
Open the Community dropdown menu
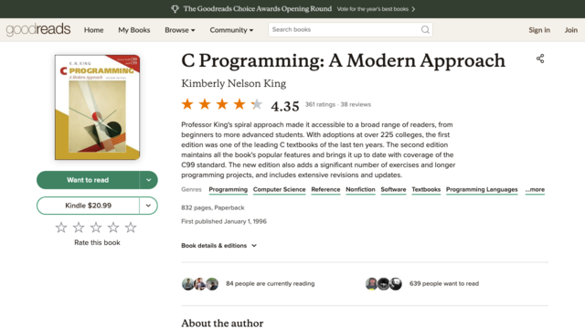coord(231,30)
